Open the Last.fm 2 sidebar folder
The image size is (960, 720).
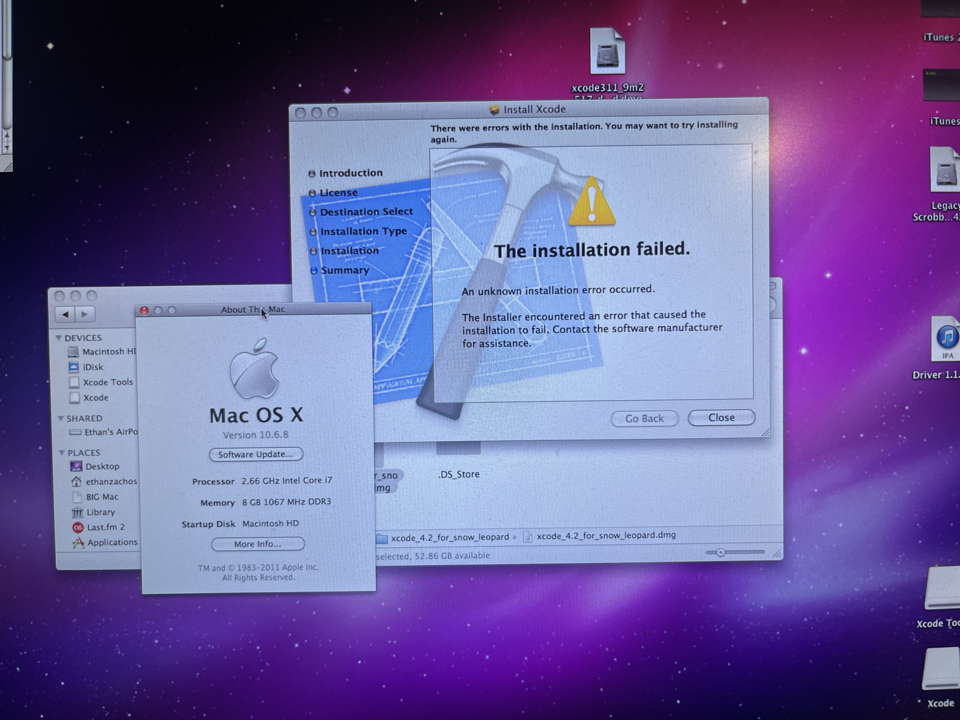[x=105, y=527]
